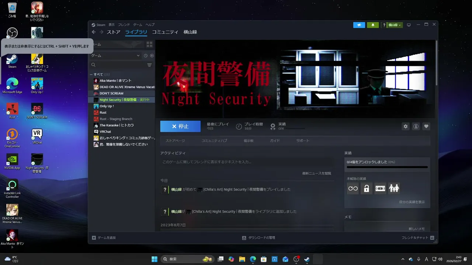Screen dimensions: 472x265
Task: Select the ライブラリ tab
Action: point(136,32)
